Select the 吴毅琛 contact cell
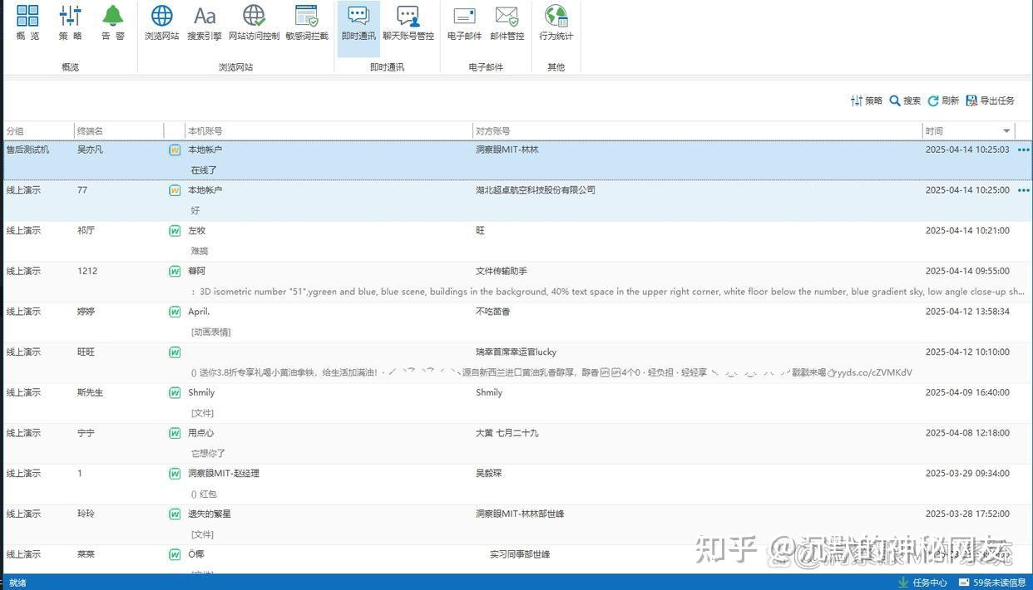1033x590 pixels. (x=488, y=474)
